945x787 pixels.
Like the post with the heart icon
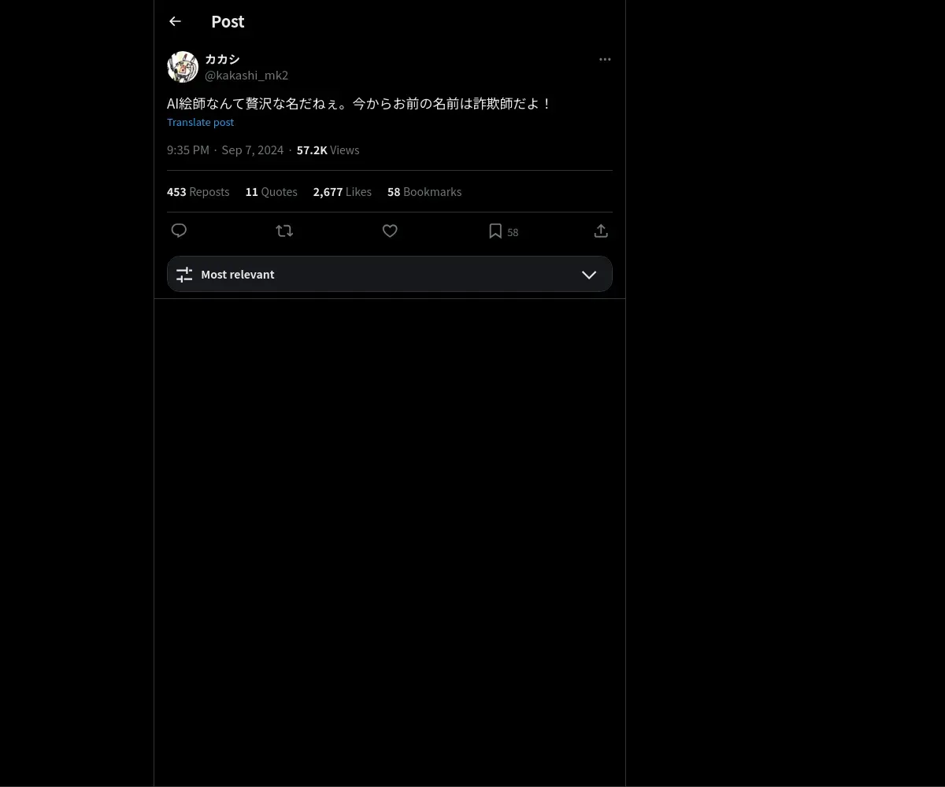(x=390, y=231)
